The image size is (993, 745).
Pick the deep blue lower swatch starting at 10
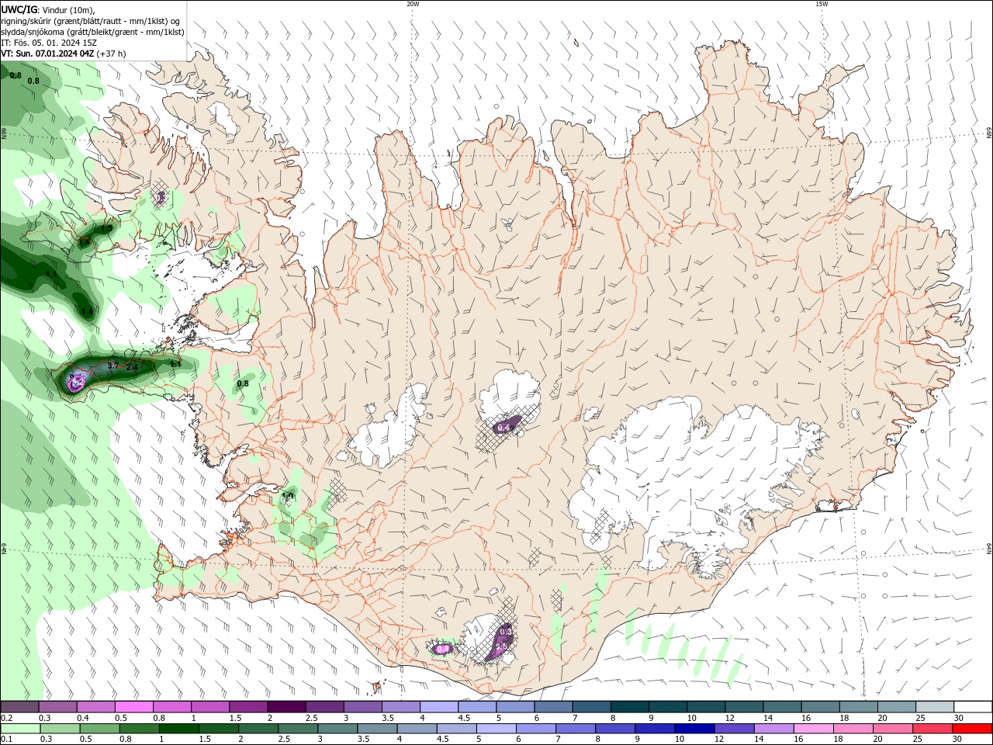tap(694, 729)
